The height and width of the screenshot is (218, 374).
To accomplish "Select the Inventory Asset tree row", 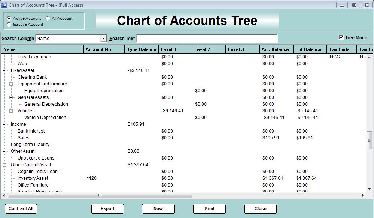I will coord(33,178).
